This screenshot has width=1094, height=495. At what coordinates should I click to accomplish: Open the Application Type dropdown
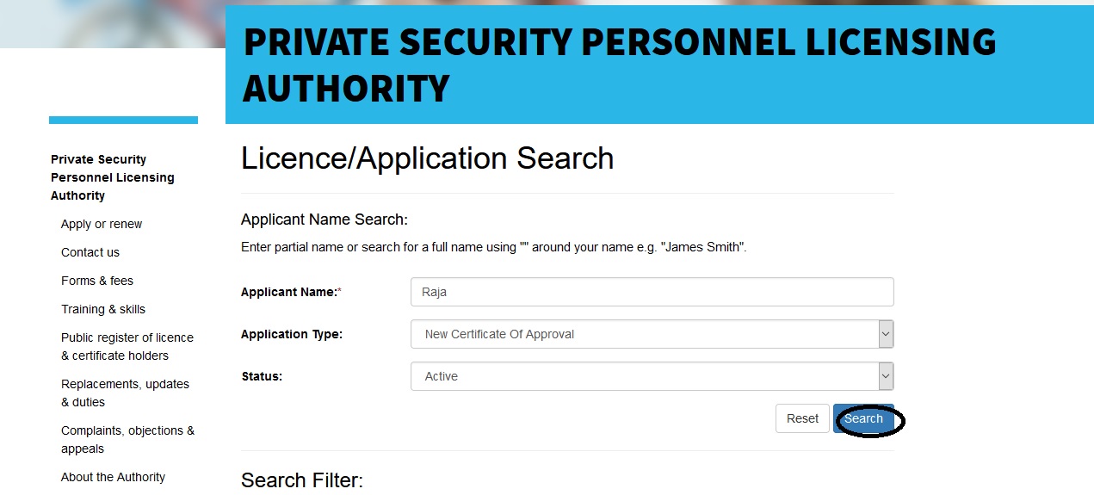[646, 334]
